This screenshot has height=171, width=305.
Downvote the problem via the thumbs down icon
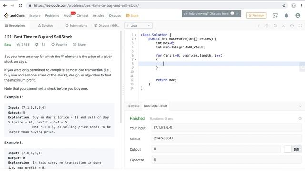click(x=36, y=45)
